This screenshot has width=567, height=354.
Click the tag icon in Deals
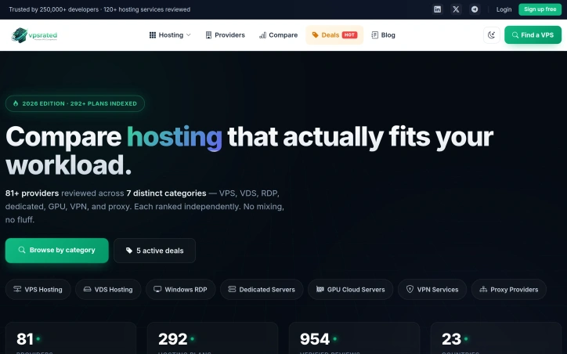pyautogui.click(x=316, y=35)
